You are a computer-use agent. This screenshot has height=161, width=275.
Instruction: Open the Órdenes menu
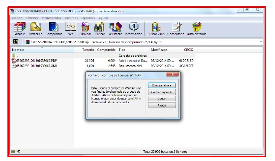(32, 18)
